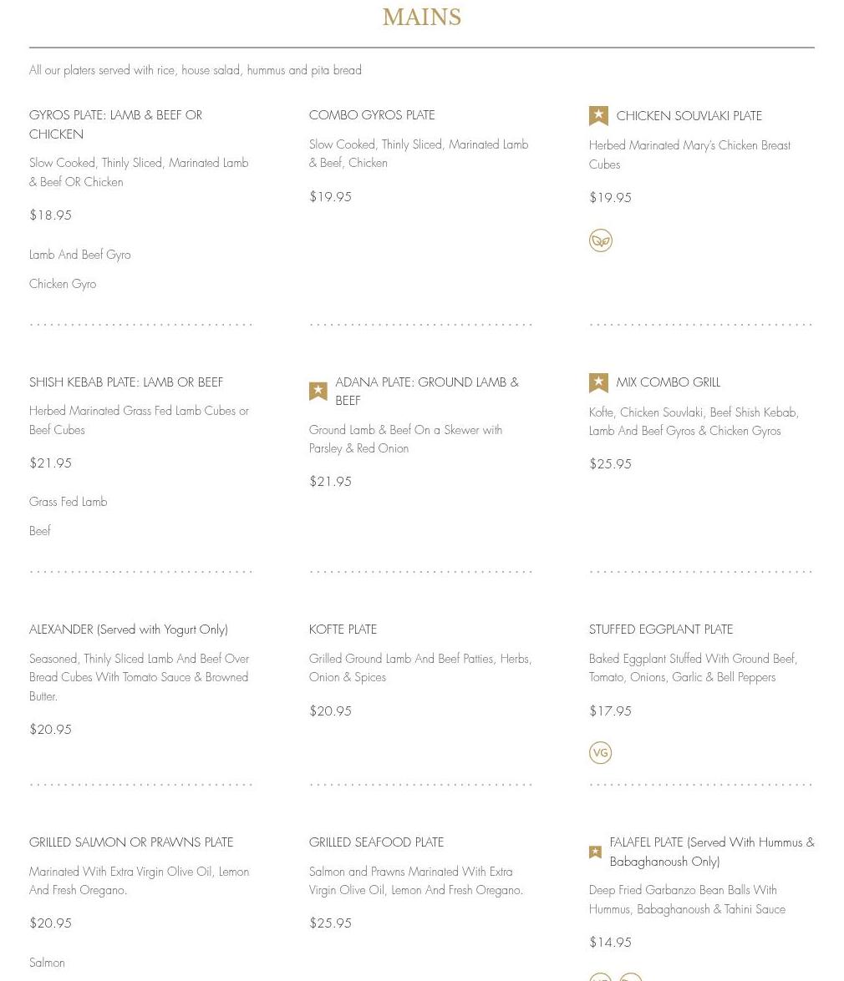Click the $25.95 price under Mix Combo Grill

(610, 464)
